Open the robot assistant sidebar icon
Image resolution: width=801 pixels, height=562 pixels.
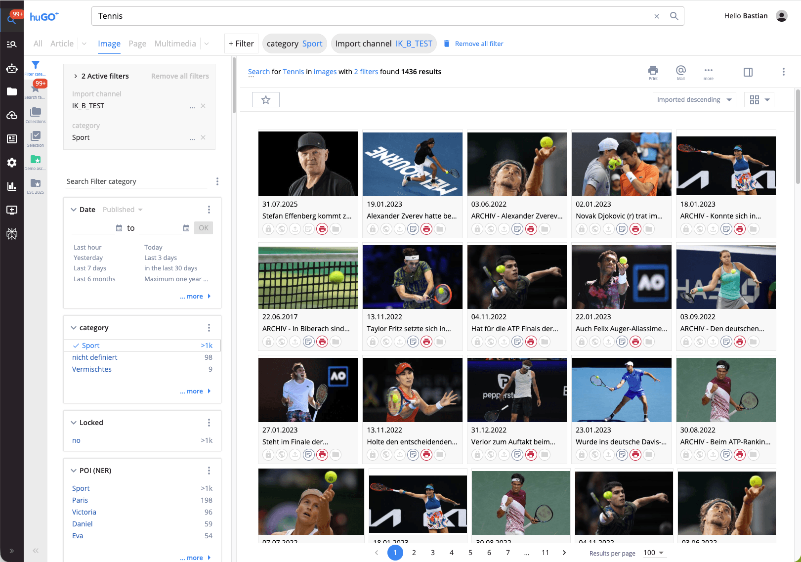[12, 68]
